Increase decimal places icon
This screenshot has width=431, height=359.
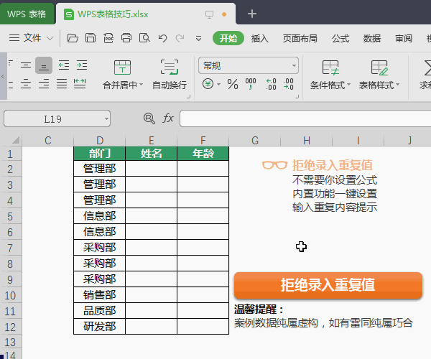click(x=271, y=84)
